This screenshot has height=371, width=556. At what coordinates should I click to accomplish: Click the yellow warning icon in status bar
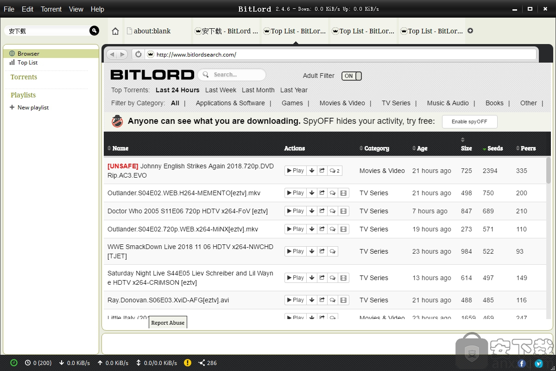click(188, 363)
